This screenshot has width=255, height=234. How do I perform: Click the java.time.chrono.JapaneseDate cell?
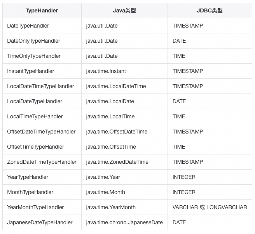point(124,222)
